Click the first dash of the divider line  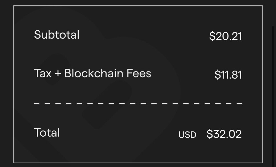36,104
